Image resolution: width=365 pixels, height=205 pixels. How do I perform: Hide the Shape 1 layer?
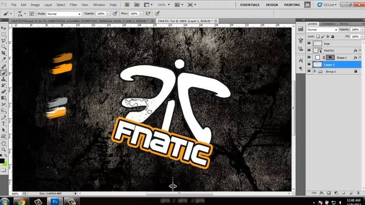tap(309, 58)
